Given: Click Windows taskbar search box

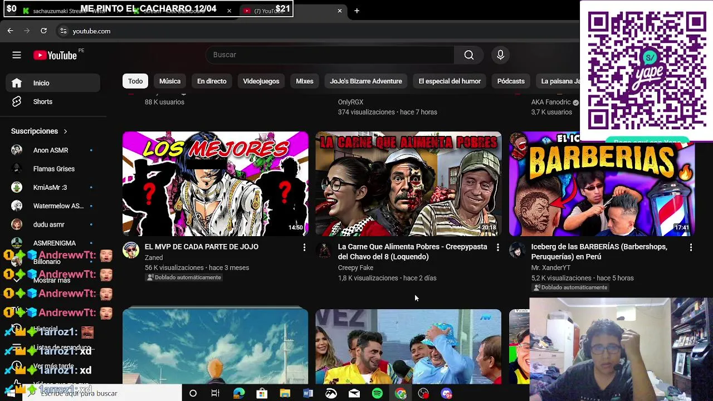Looking at the screenshot, I should click(x=102, y=393).
